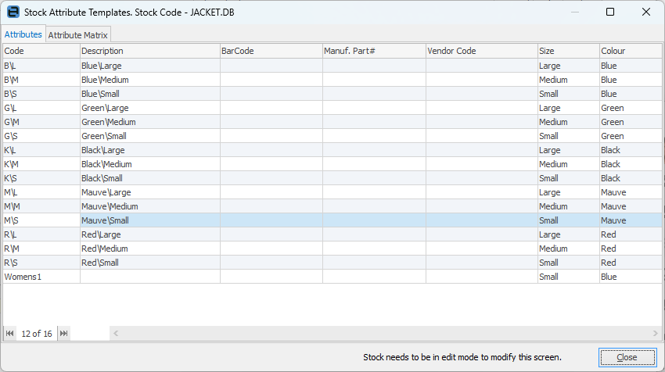Image resolution: width=665 pixels, height=372 pixels.
Task: Click the Blue\Large description cell
Action: (x=149, y=66)
